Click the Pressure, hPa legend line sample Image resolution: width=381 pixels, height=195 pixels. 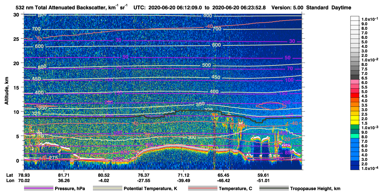pyautogui.click(x=39, y=189)
